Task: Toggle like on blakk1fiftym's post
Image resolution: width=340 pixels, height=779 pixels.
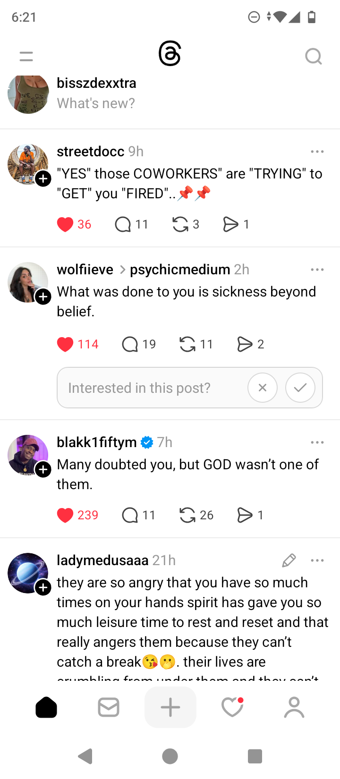Action: click(x=65, y=515)
